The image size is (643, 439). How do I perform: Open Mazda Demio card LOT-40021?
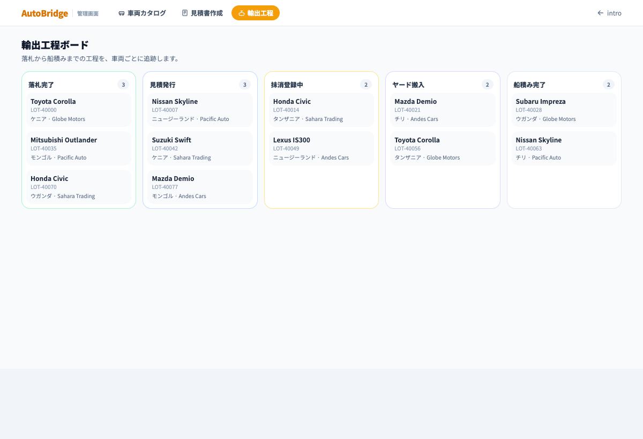(443, 110)
